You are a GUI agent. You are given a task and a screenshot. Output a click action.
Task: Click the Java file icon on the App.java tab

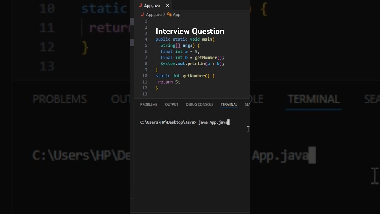pos(140,6)
